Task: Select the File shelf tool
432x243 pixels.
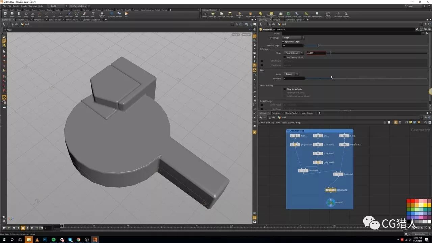Action: [x=126, y=14]
